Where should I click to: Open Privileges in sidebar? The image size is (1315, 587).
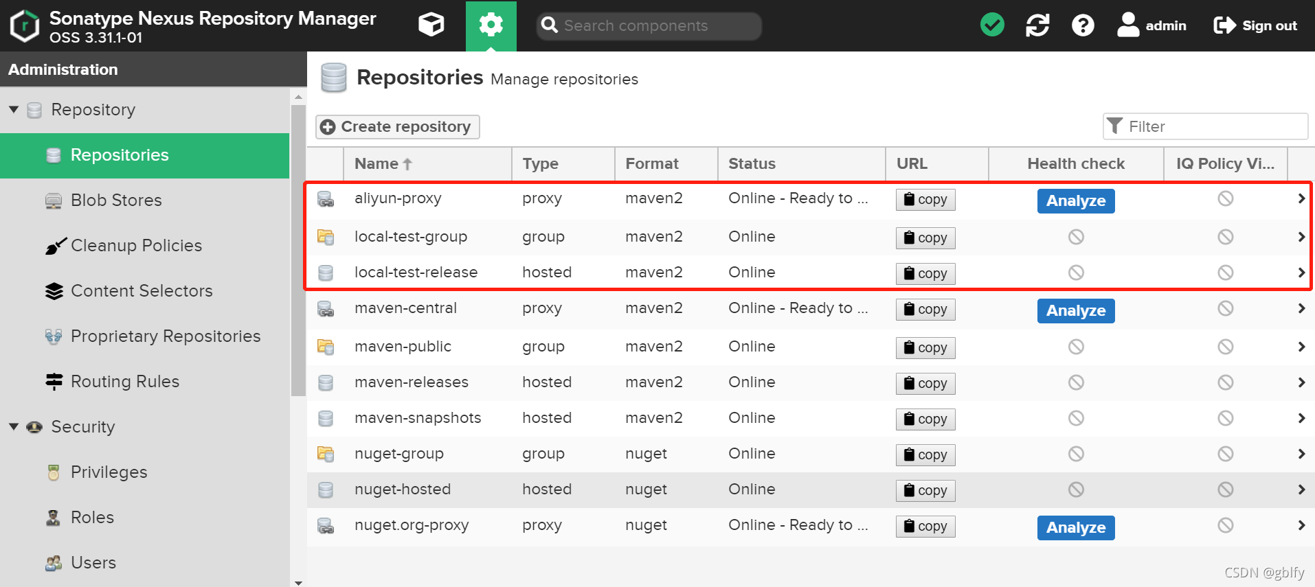tap(144, 472)
